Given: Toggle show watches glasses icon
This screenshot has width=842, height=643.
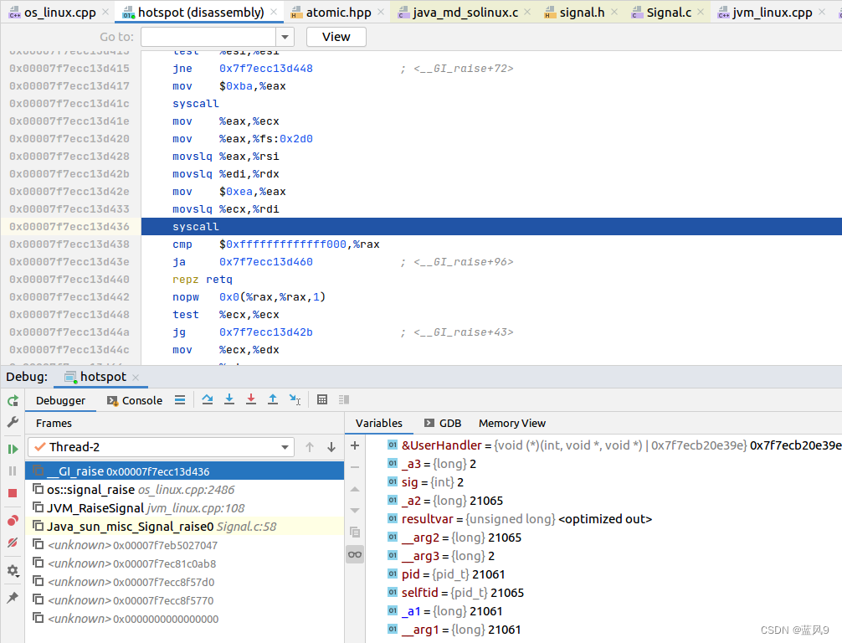Looking at the screenshot, I should click(x=355, y=554).
